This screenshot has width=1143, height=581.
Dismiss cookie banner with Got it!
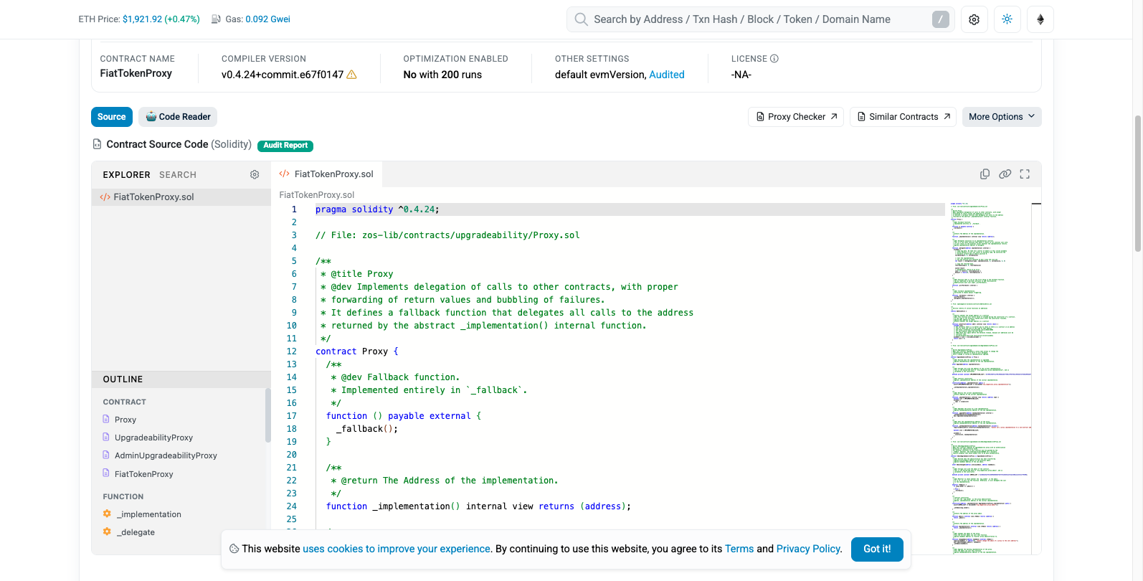click(877, 549)
